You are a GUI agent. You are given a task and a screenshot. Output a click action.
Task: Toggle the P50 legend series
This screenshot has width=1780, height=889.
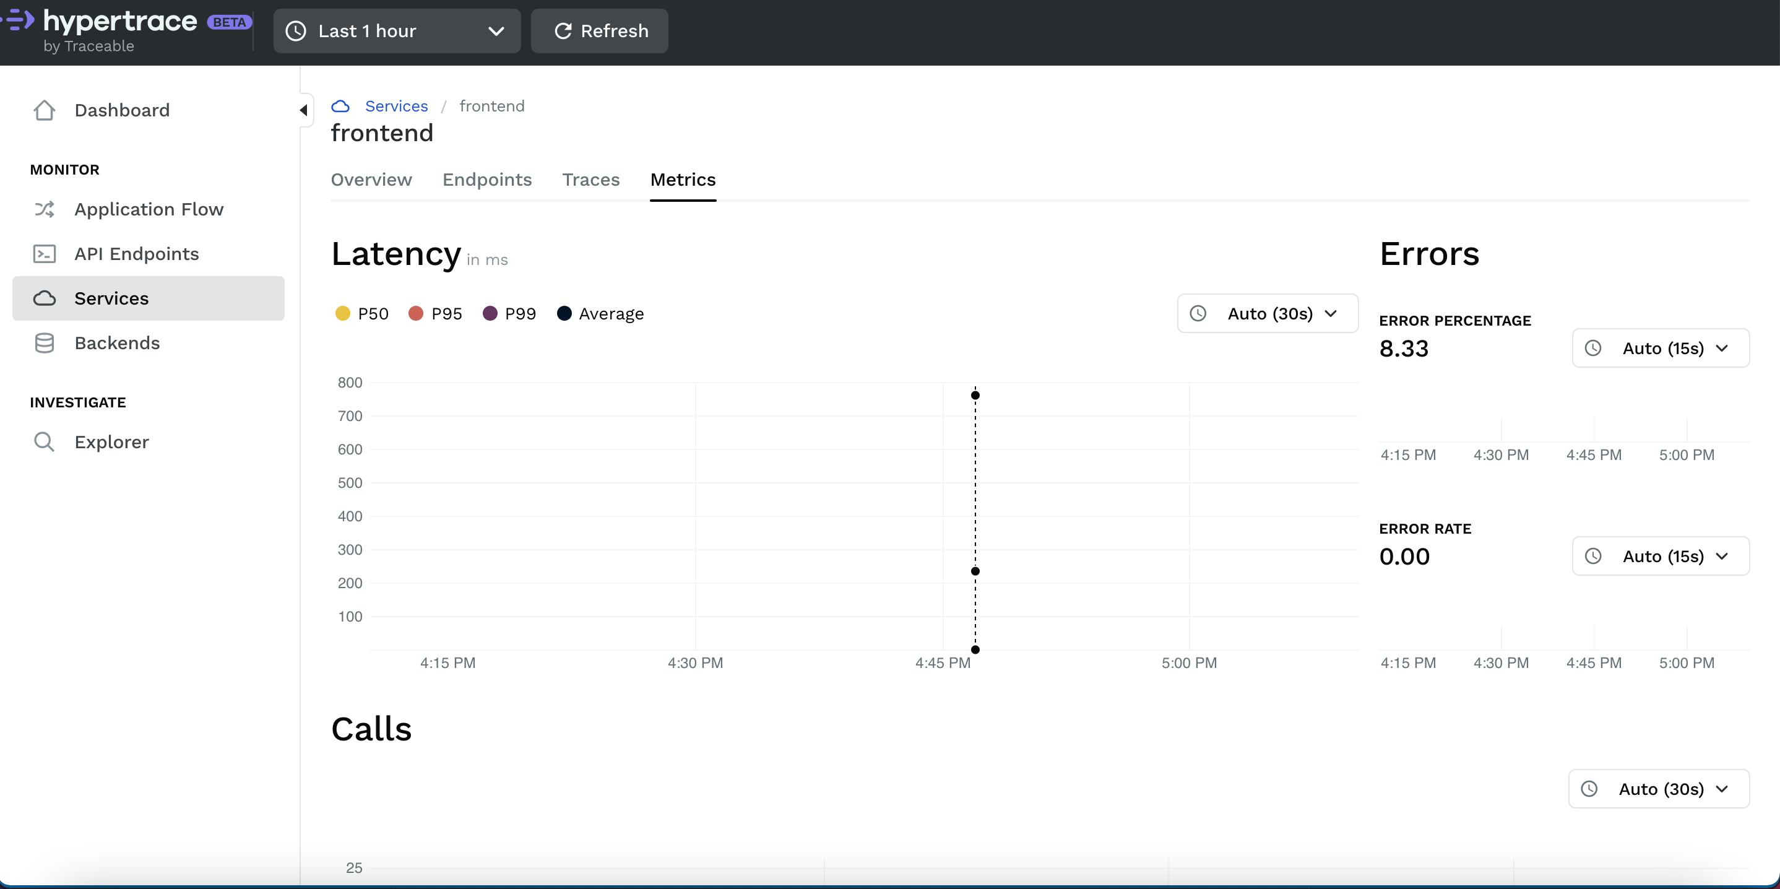click(x=361, y=314)
